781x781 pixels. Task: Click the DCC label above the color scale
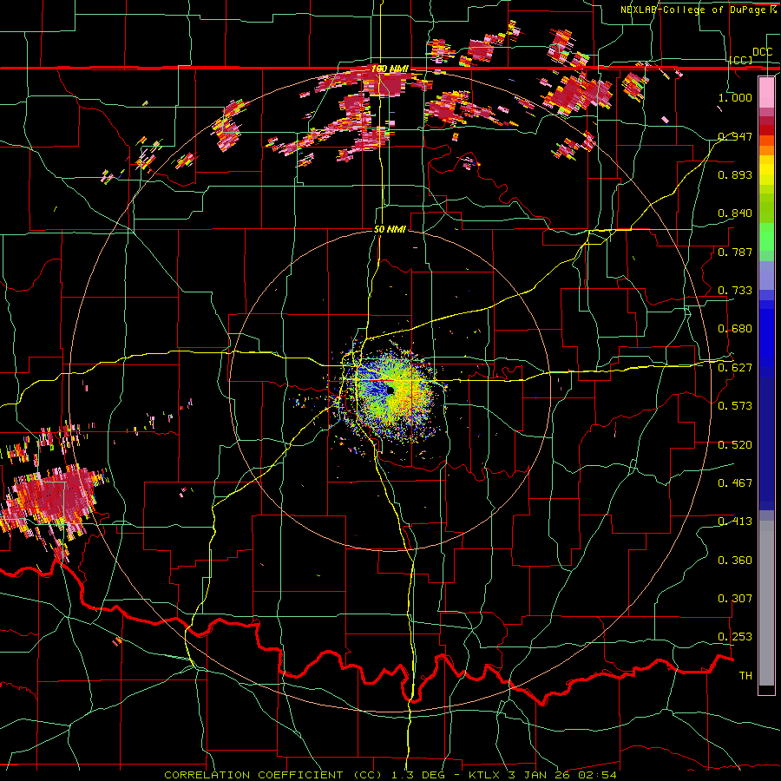pyautogui.click(x=762, y=52)
